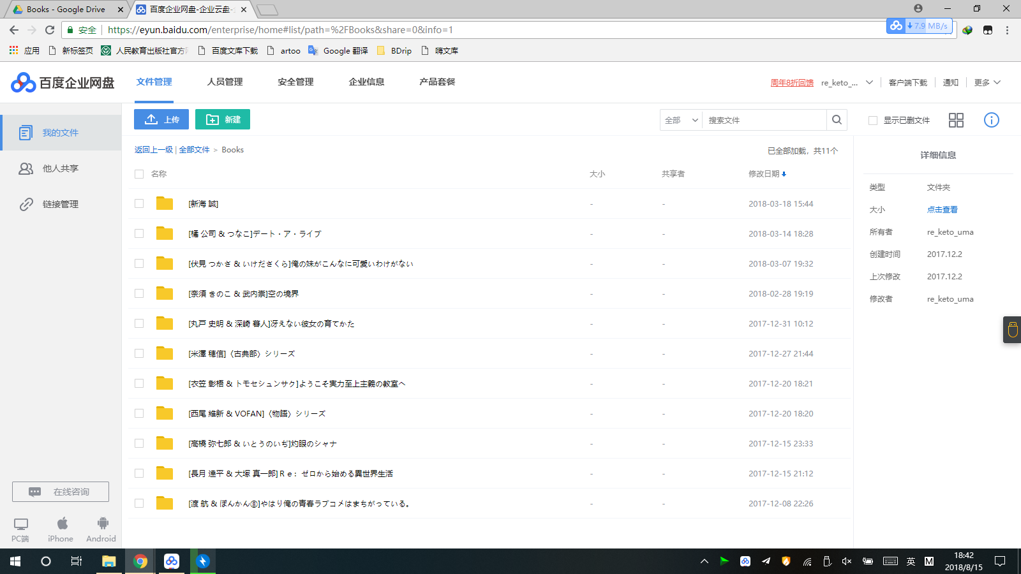Click the Baidu enterprise netdisk logo
Viewport: 1021px width, 574px height.
(63, 82)
